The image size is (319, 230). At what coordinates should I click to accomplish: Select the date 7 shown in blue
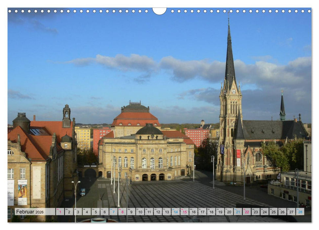click(x=113, y=211)
